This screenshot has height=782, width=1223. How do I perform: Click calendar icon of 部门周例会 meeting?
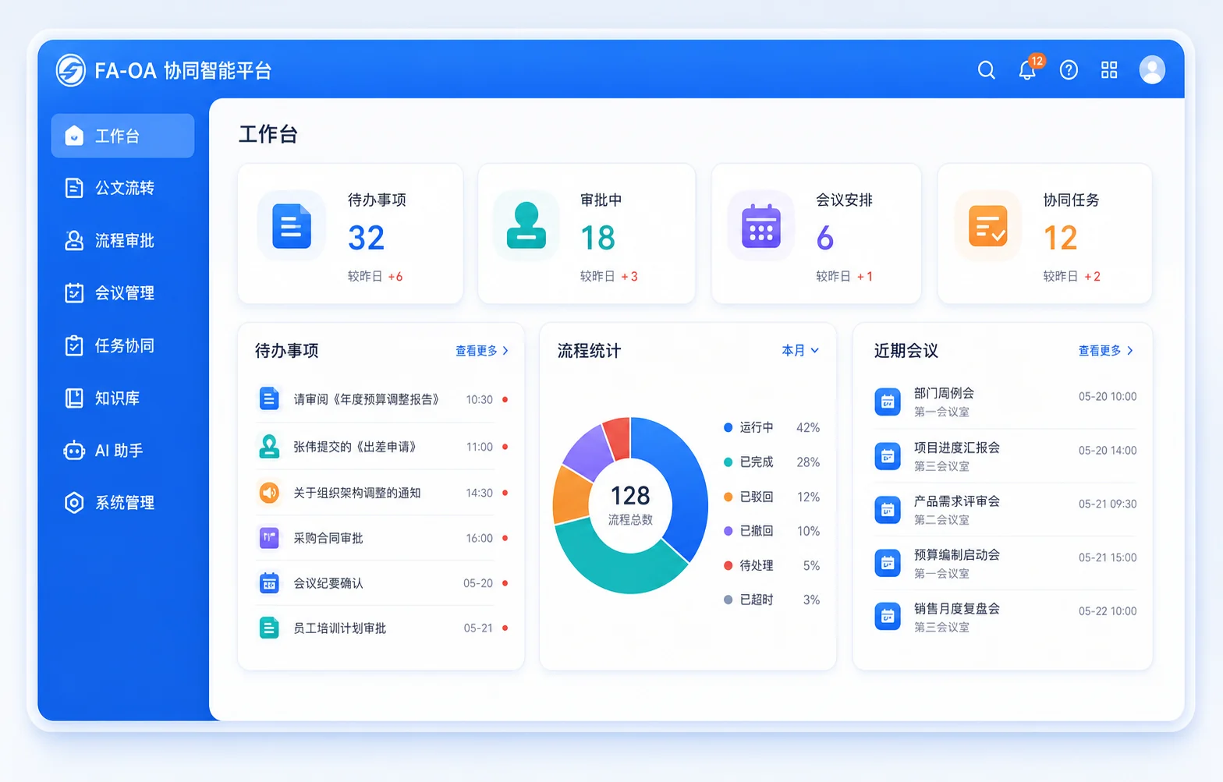(x=888, y=402)
